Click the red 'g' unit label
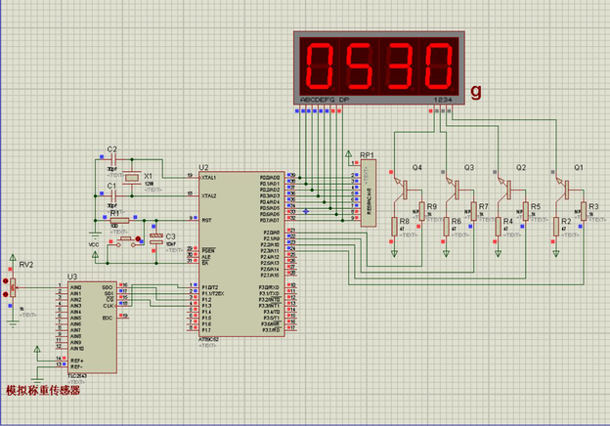The image size is (610, 426). 476,91
